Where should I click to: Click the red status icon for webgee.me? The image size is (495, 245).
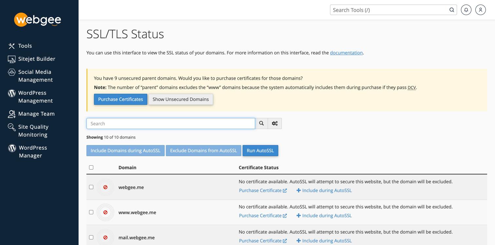[105, 187]
